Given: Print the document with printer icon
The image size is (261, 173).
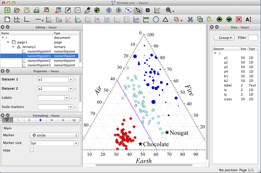Looking at the screenshot, I should [x=36, y=10].
